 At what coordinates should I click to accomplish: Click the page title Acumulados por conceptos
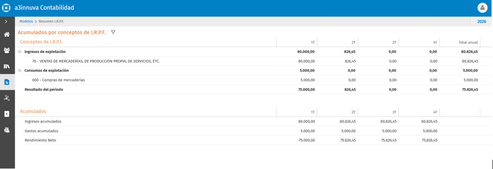click(62, 32)
